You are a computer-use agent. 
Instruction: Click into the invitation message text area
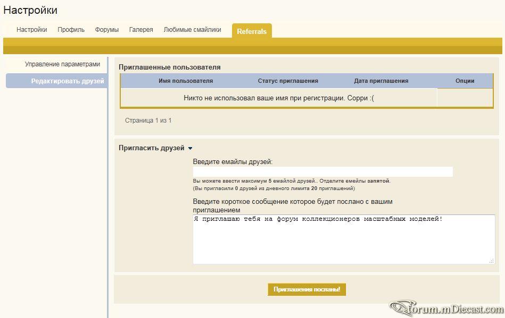coord(344,239)
